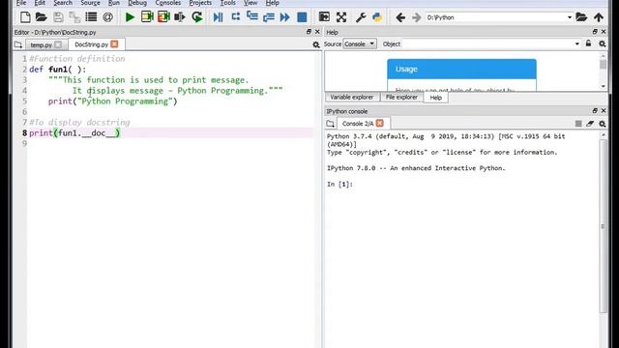Browse for a working directory
This screenshot has height=348, width=619.
point(581,17)
